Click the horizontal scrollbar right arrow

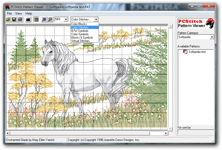coord(166,133)
